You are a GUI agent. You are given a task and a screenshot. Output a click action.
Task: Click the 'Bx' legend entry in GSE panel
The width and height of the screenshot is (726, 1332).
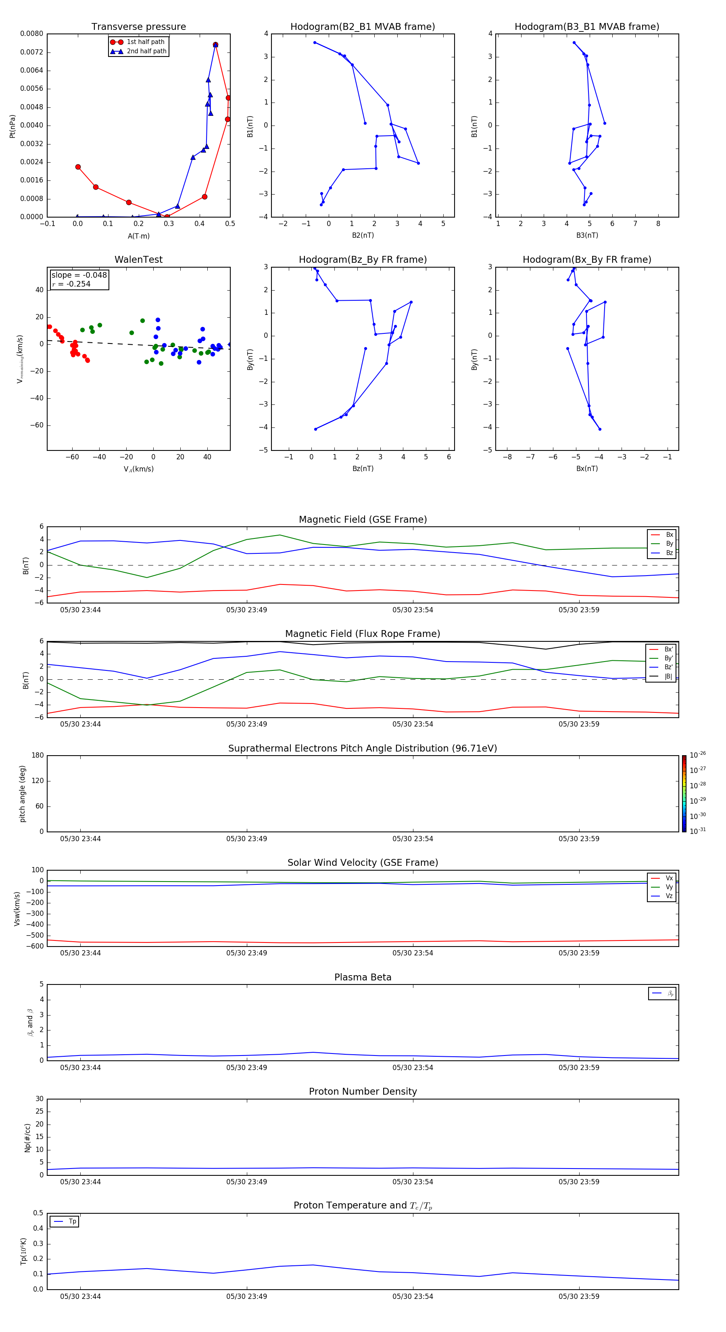coord(662,535)
